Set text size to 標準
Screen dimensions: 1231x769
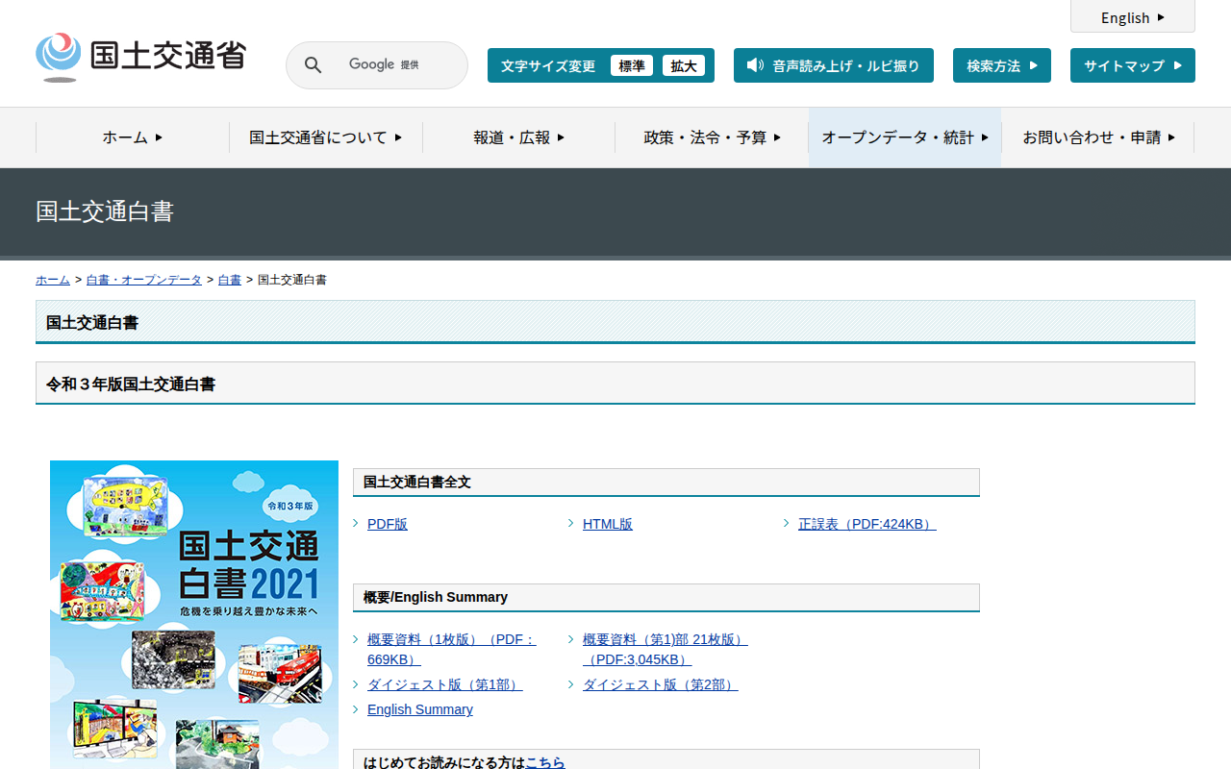click(631, 65)
